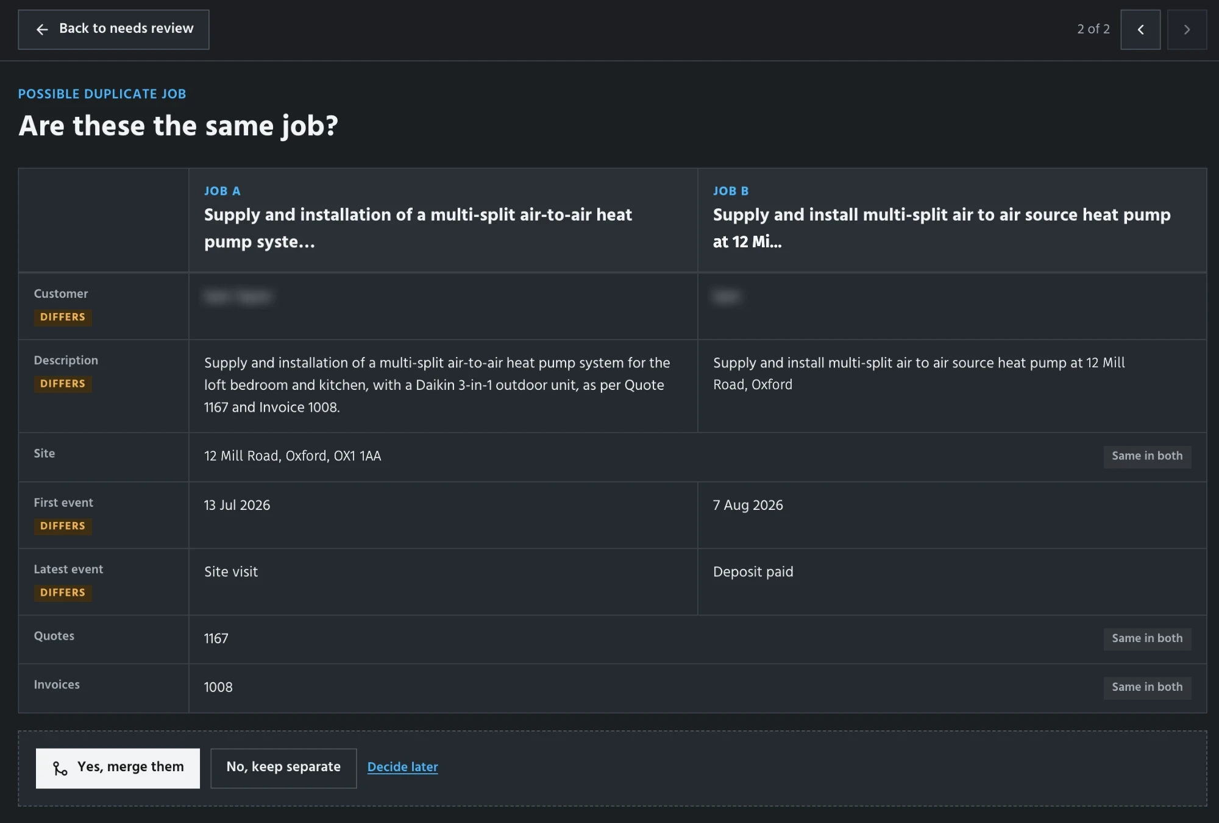Click the '2 of 2' counter

(x=1093, y=29)
